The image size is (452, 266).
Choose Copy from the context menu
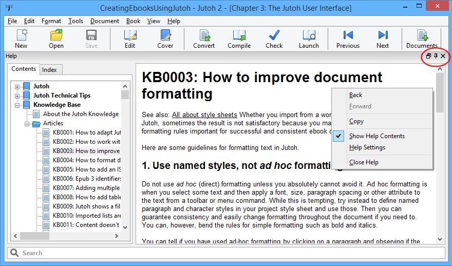[356, 121]
